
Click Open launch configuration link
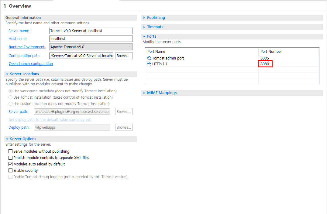click(x=31, y=63)
